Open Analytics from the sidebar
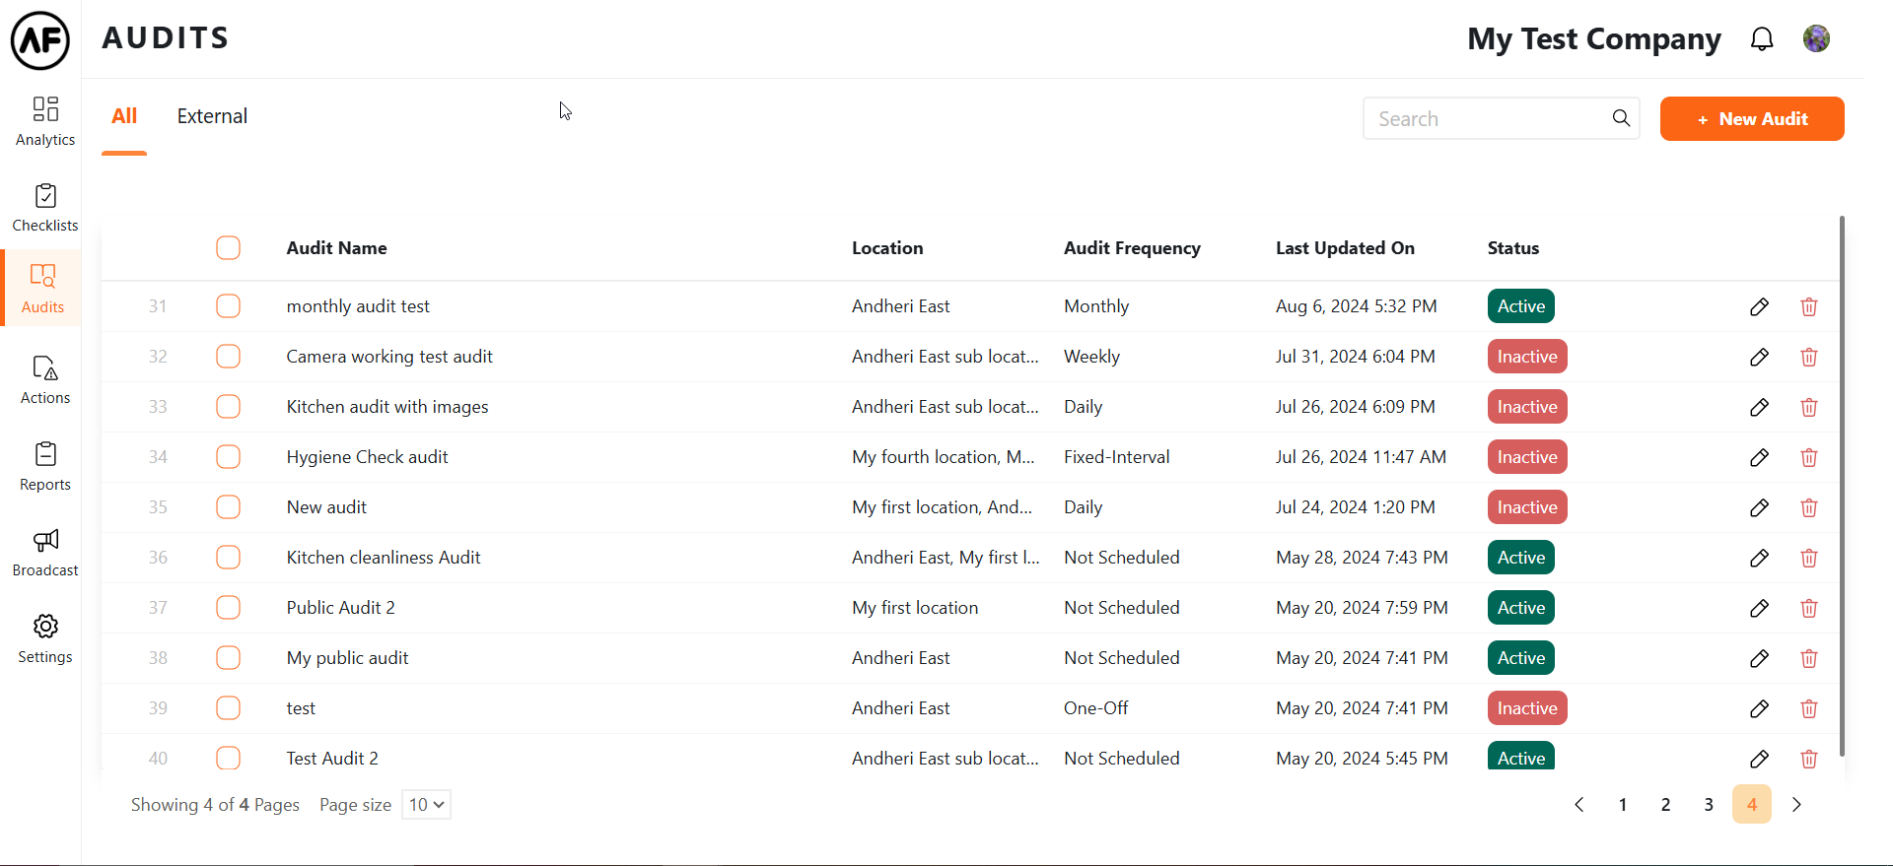The image size is (1893, 866). 45,121
